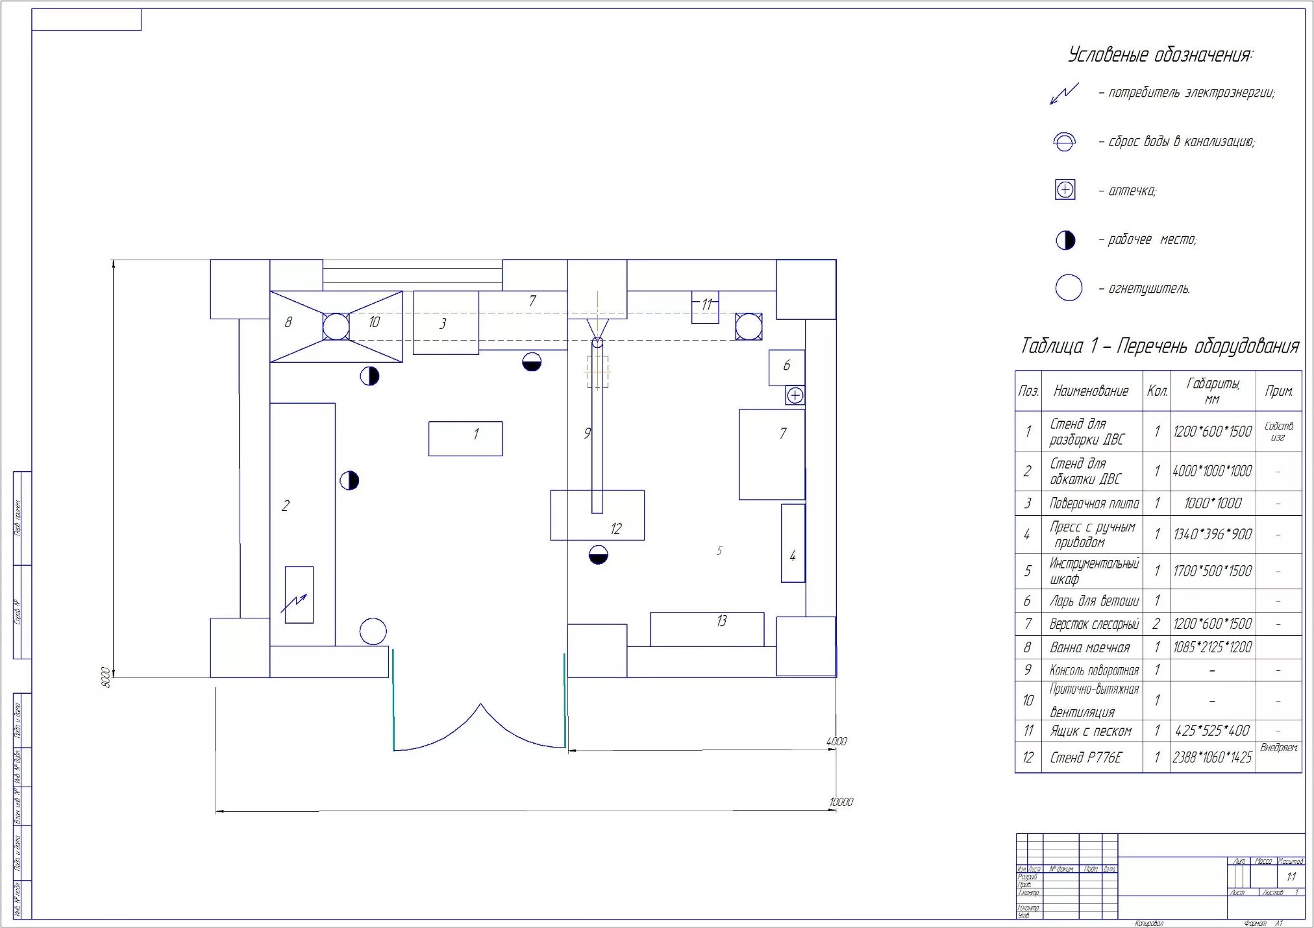The image size is (1314, 928).
Task: Select the workplace symbol below top workbench 7
Action: click(532, 361)
